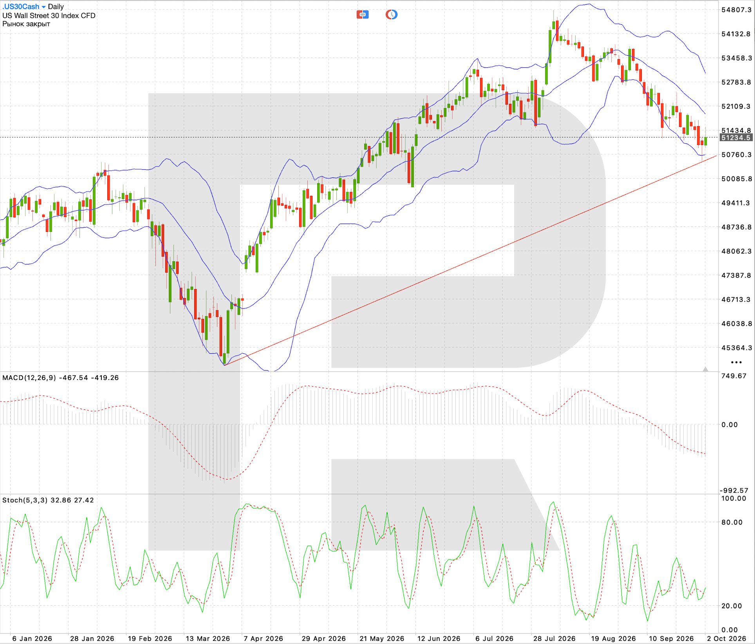
Task: Click the 48062.3 price scale value
Action: [x=737, y=251]
